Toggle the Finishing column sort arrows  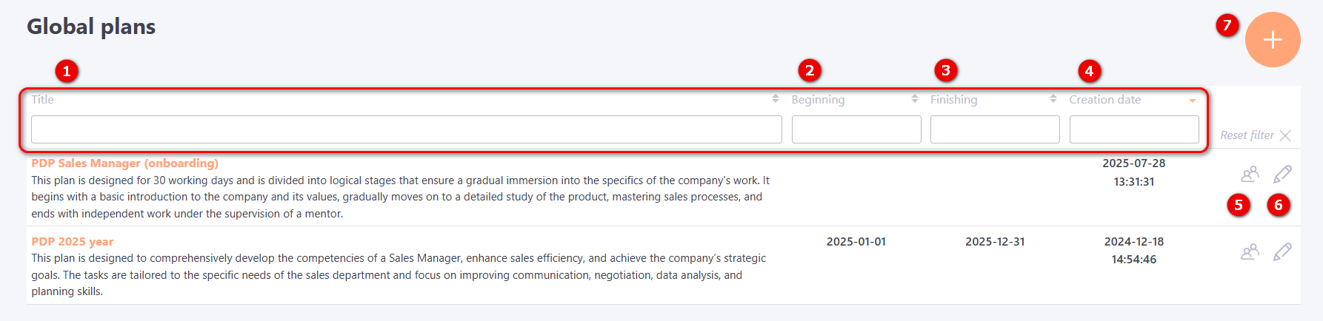pyautogui.click(x=1053, y=99)
